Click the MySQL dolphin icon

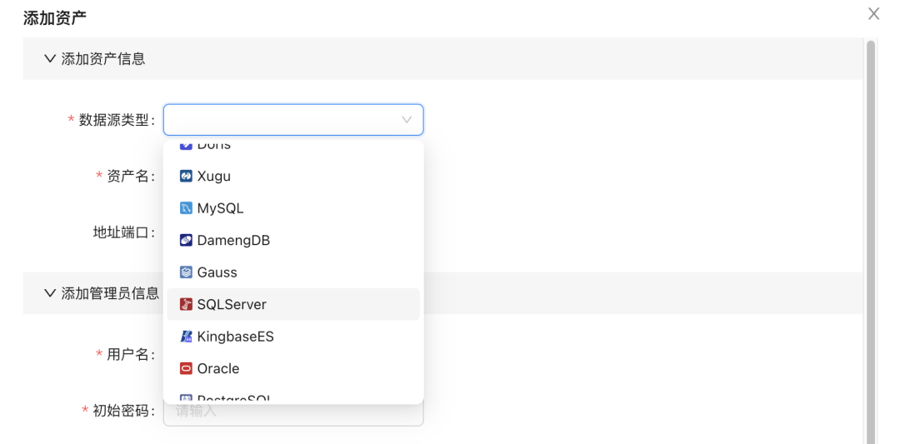187,208
